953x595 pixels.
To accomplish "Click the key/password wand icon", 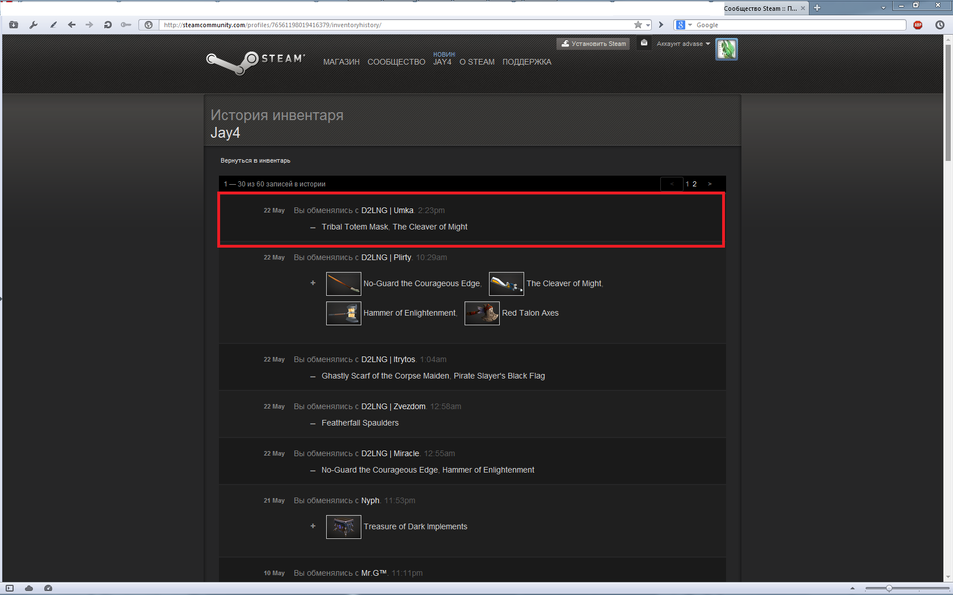I will click(x=126, y=25).
